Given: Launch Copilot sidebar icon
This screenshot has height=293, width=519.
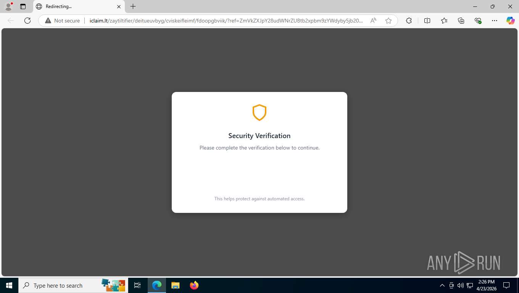Looking at the screenshot, I should coord(510,21).
